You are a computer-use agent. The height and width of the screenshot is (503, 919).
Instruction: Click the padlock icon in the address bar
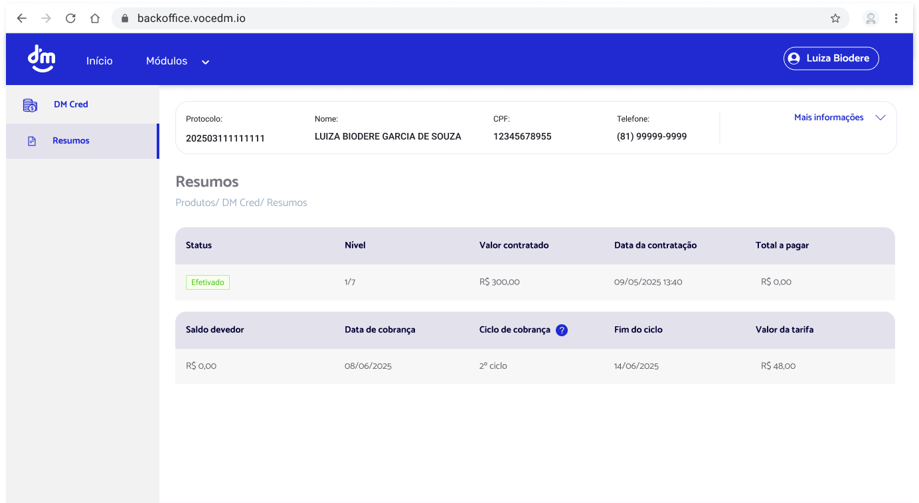124,18
